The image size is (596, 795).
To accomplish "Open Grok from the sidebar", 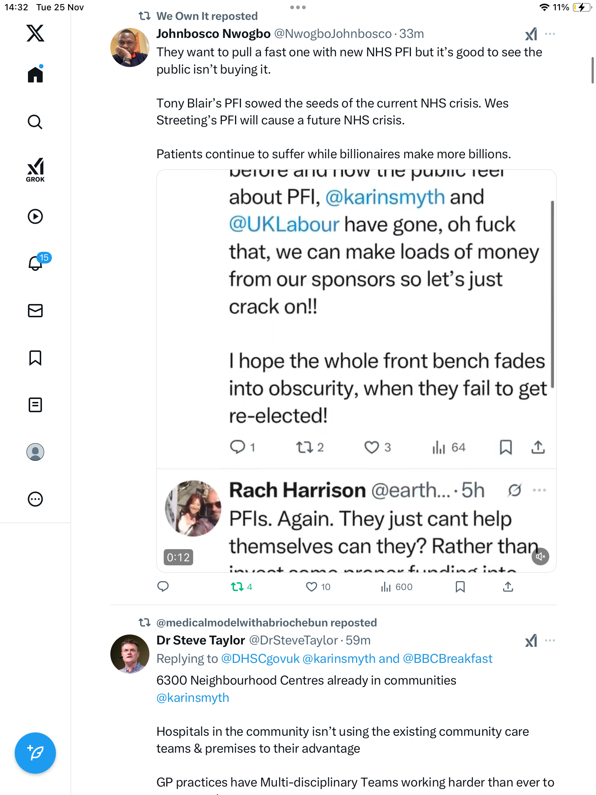I will point(35,170).
